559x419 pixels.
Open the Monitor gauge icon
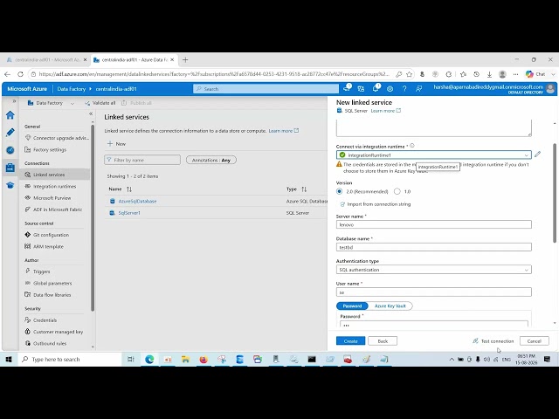coord(10,150)
